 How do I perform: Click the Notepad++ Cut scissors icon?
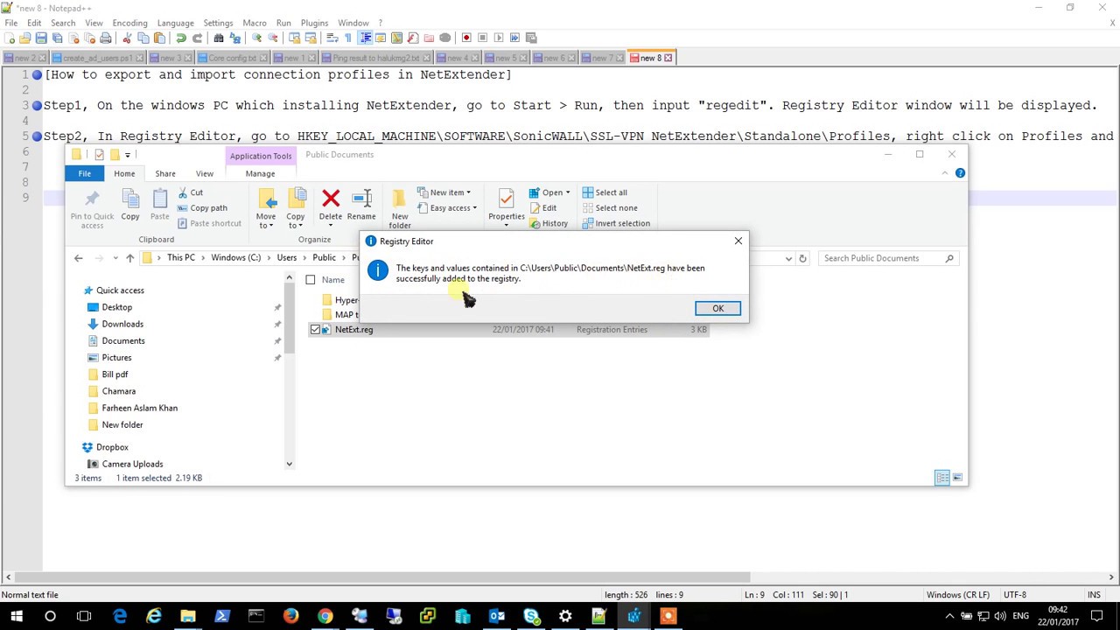127,38
